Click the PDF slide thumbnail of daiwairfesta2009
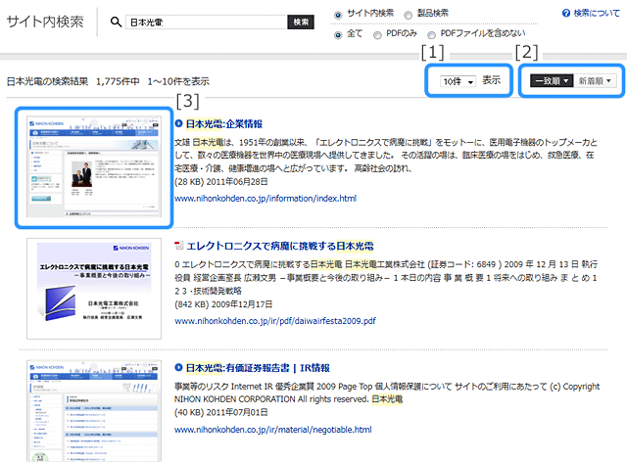627x462 pixels. pos(94,289)
